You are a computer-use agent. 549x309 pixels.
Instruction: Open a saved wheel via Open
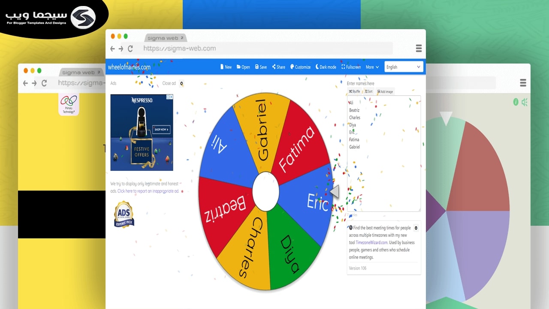pyautogui.click(x=243, y=67)
